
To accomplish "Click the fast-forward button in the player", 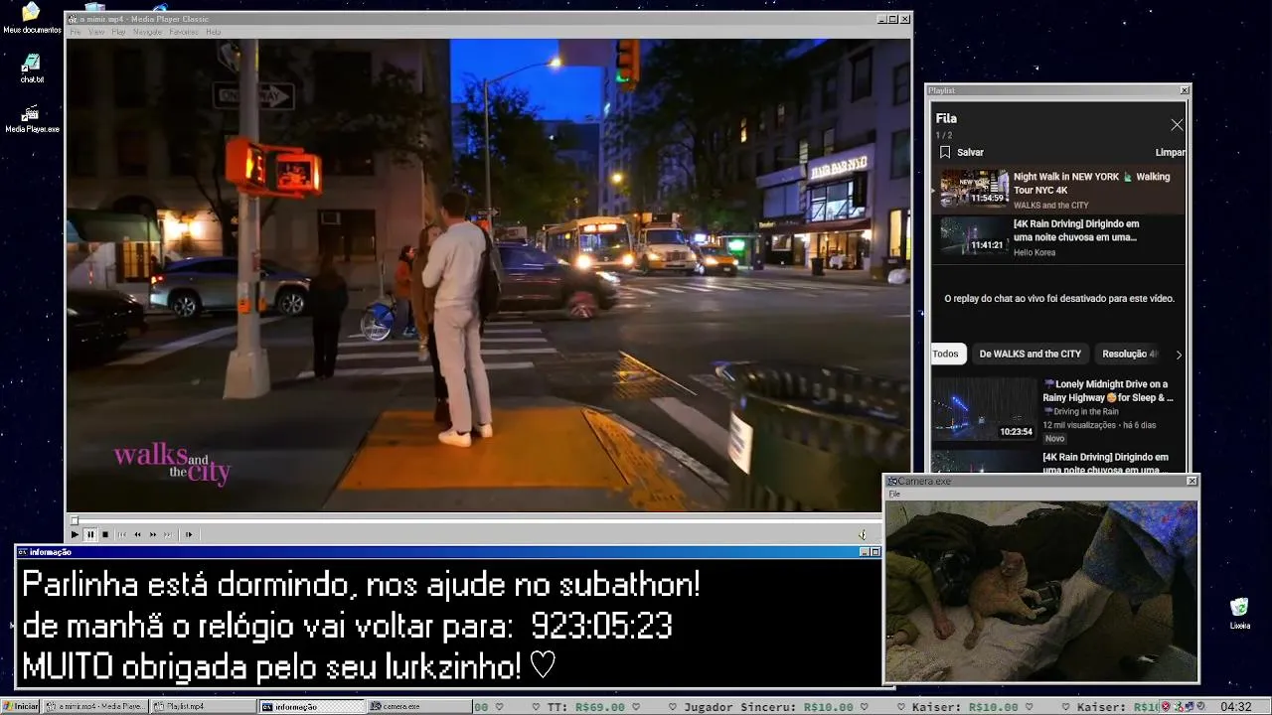I will 153,534.
